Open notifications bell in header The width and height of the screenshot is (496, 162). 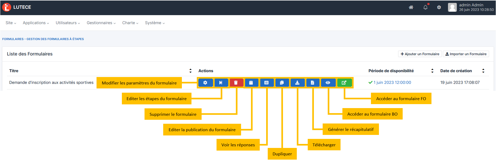coord(426,7)
